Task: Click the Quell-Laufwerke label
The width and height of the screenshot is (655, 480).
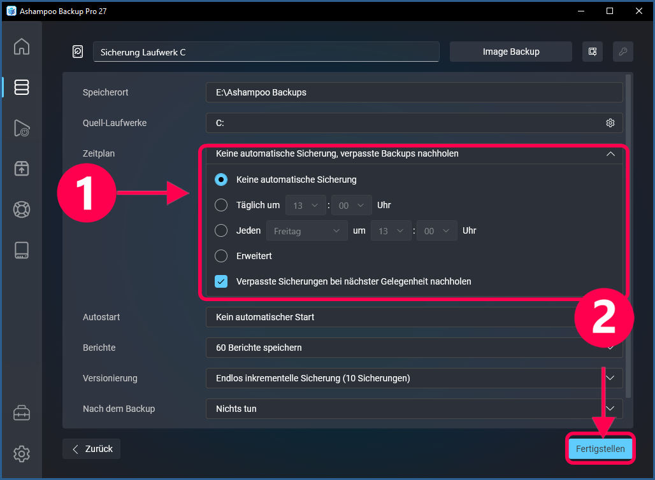Action: click(x=115, y=123)
